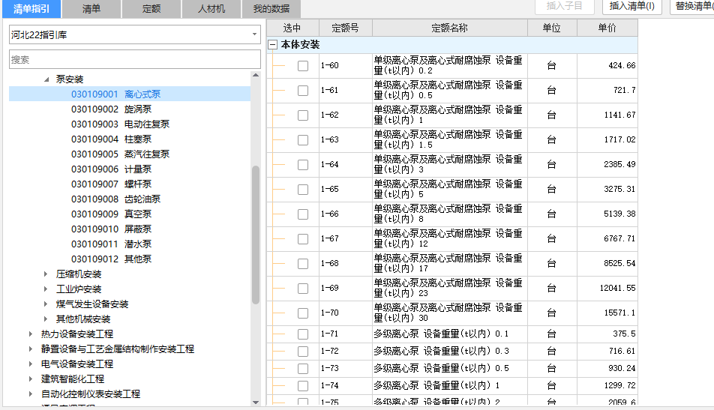This screenshot has width=714, height=410.
Task: Check the box for quota 1-61
Action: coord(303,91)
